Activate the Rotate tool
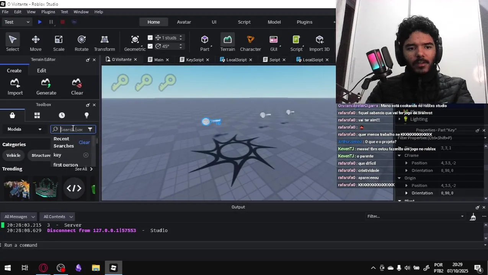This screenshot has height=275, width=488. click(82, 43)
